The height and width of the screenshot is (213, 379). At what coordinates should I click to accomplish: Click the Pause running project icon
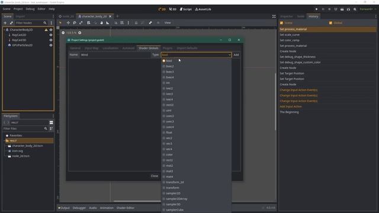pos(323,9)
